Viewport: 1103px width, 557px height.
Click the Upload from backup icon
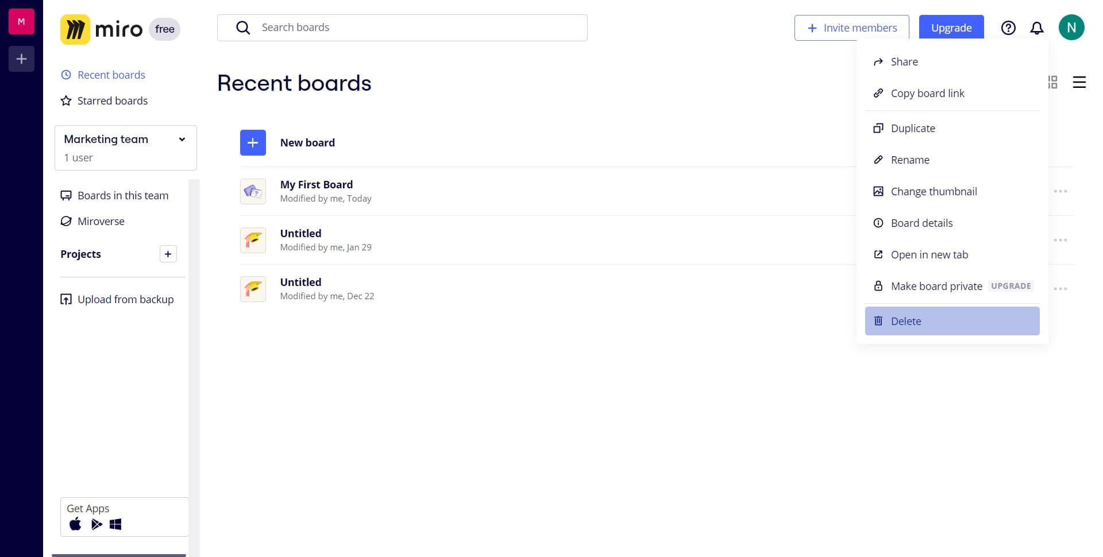pos(65,299)
